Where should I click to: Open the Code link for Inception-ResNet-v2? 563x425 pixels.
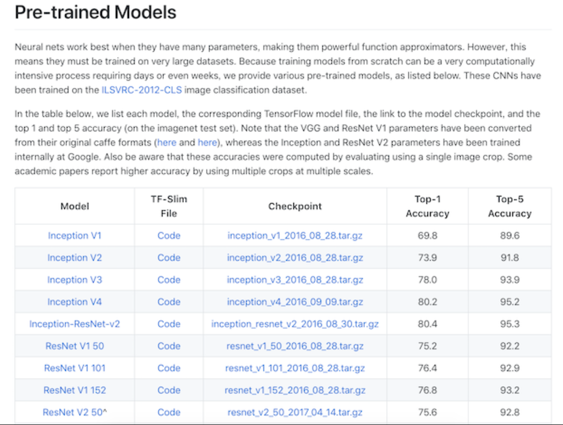(x=169, y=324)
